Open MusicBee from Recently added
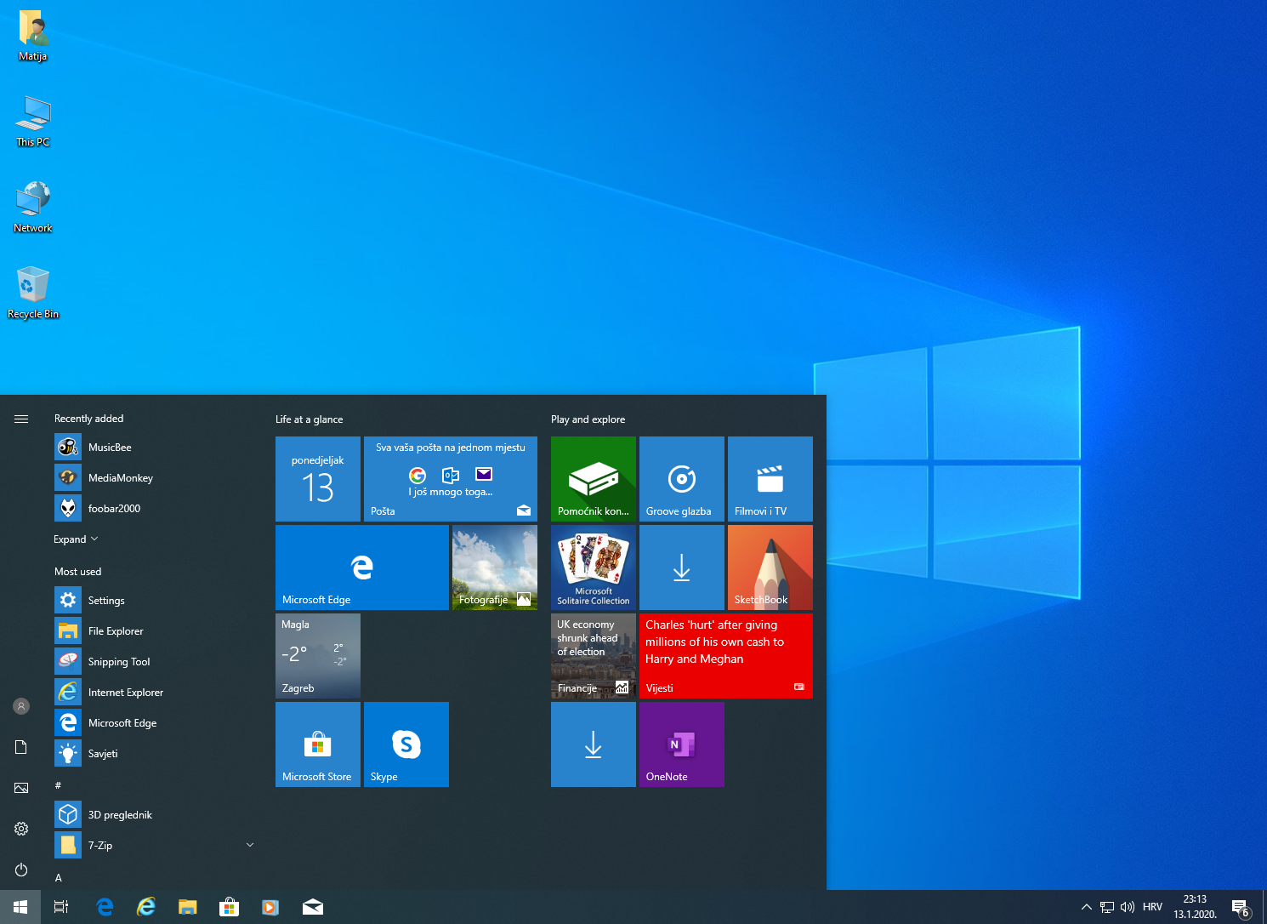The image size is (1267, 924). point(153,448)
